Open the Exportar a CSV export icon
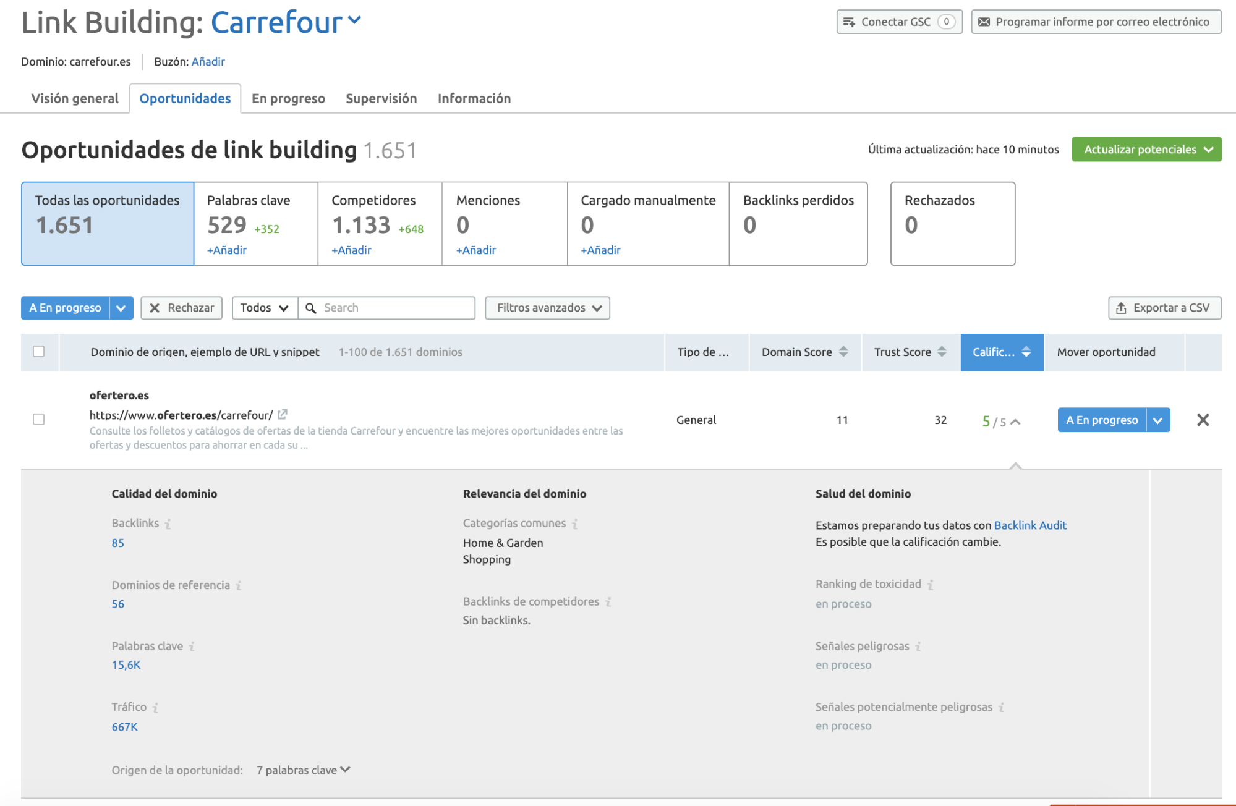This screenshot has width=1236, height=806. tap(1121, 307)
